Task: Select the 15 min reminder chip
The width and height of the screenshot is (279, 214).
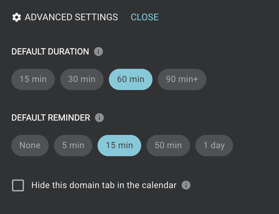Action: (119, 145)
